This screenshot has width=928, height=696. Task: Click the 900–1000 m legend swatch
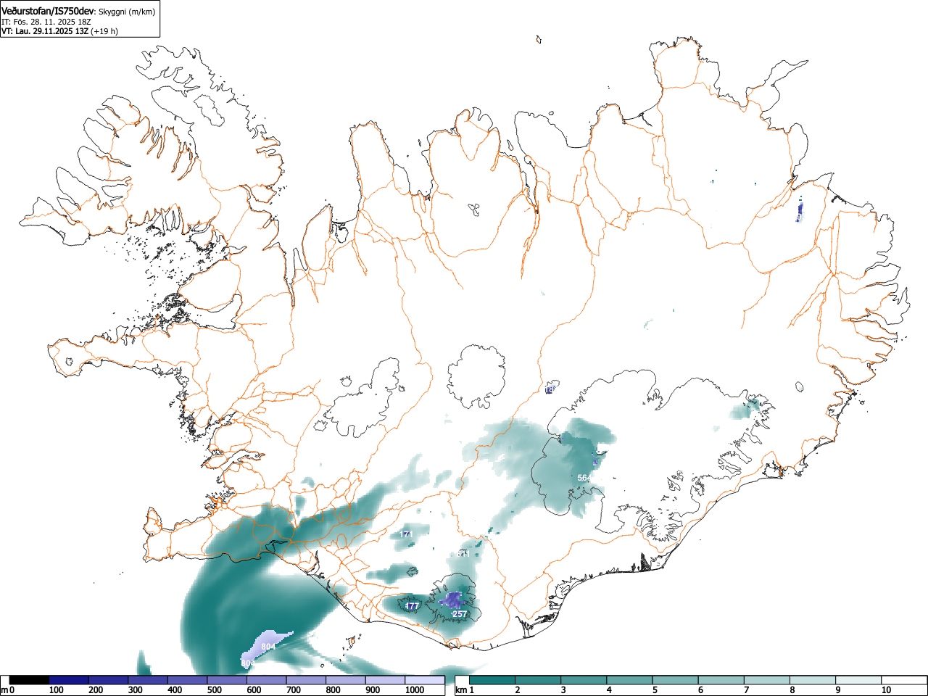[385, 680]
